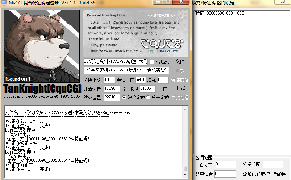Click the log scrollbar thumb
The width and height of the screenshot is (291, 180).
click(185, 168)
